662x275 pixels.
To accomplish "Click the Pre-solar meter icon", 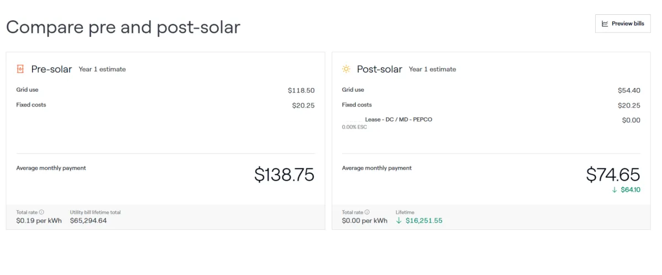I will point(20,69).
